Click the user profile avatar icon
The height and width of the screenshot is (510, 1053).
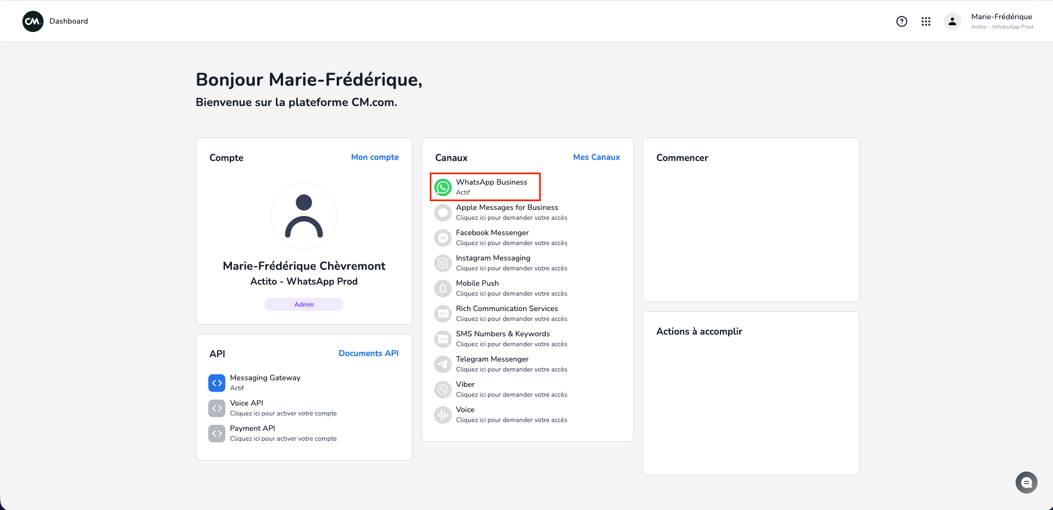click(952, 21)
